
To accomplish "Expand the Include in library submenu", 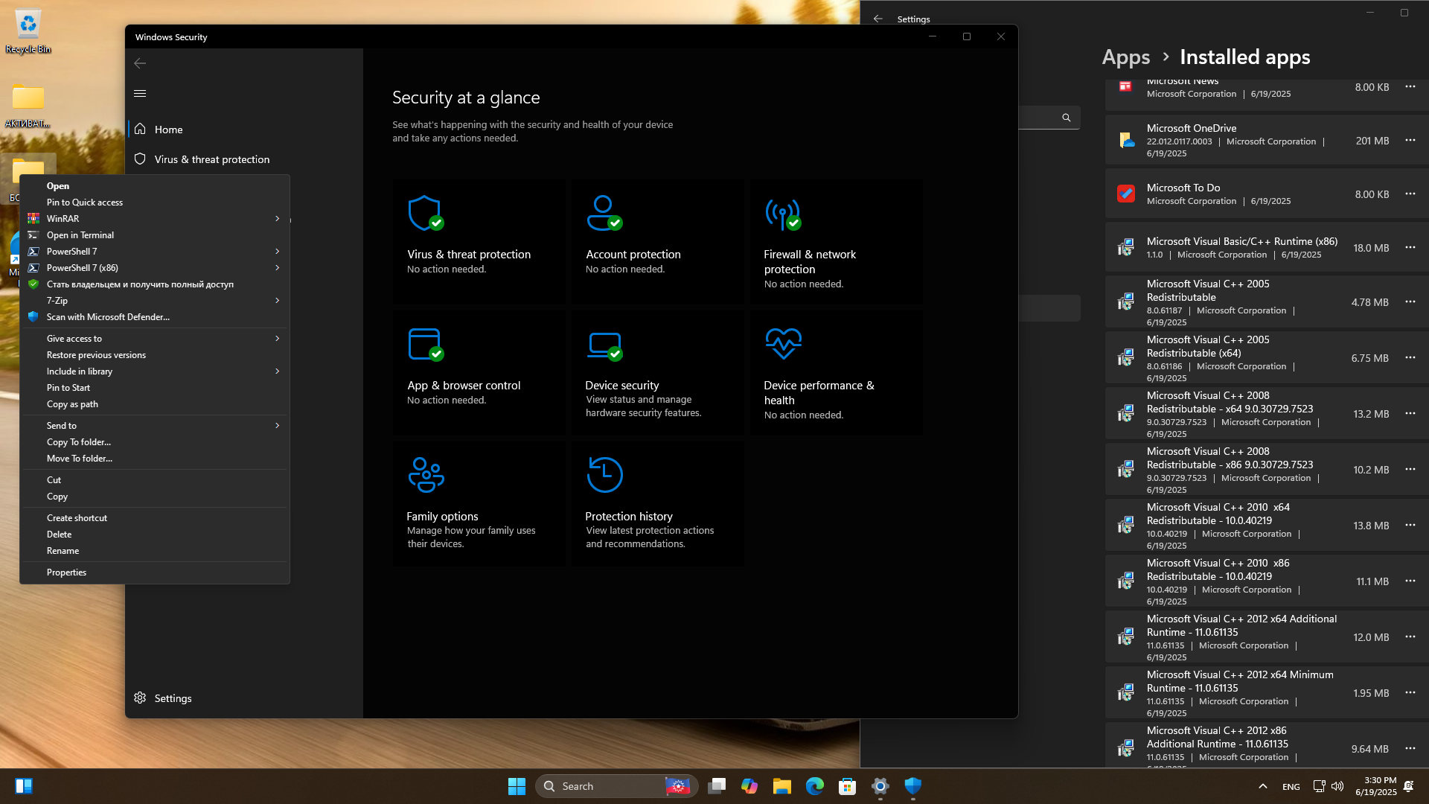I will click(277, 371).
